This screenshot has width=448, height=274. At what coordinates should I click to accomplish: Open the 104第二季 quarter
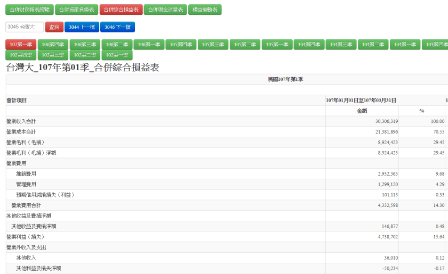click(x=373, y=45)
